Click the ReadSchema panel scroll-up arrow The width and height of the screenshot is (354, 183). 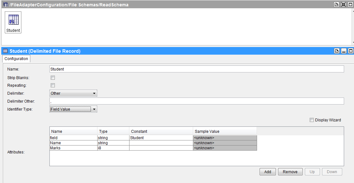(x=353, y=11)
